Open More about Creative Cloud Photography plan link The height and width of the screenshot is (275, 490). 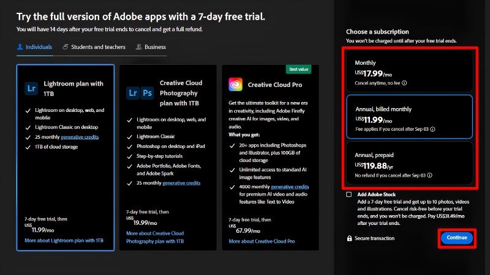pos(155,237)
